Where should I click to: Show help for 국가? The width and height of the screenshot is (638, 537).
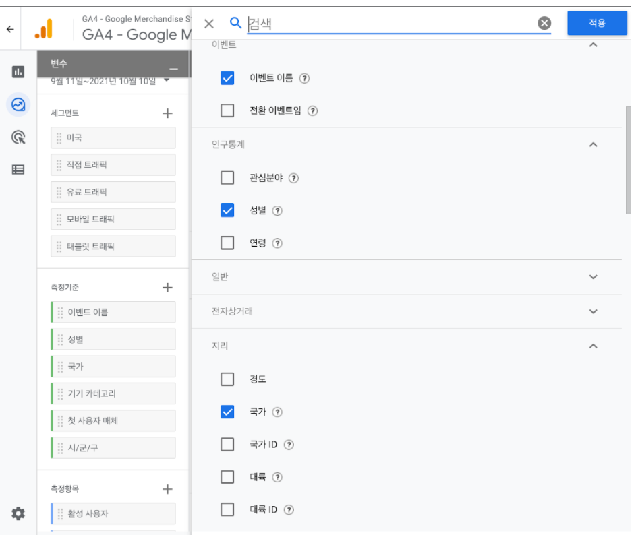pyautogui.click(x=277, y=412)
